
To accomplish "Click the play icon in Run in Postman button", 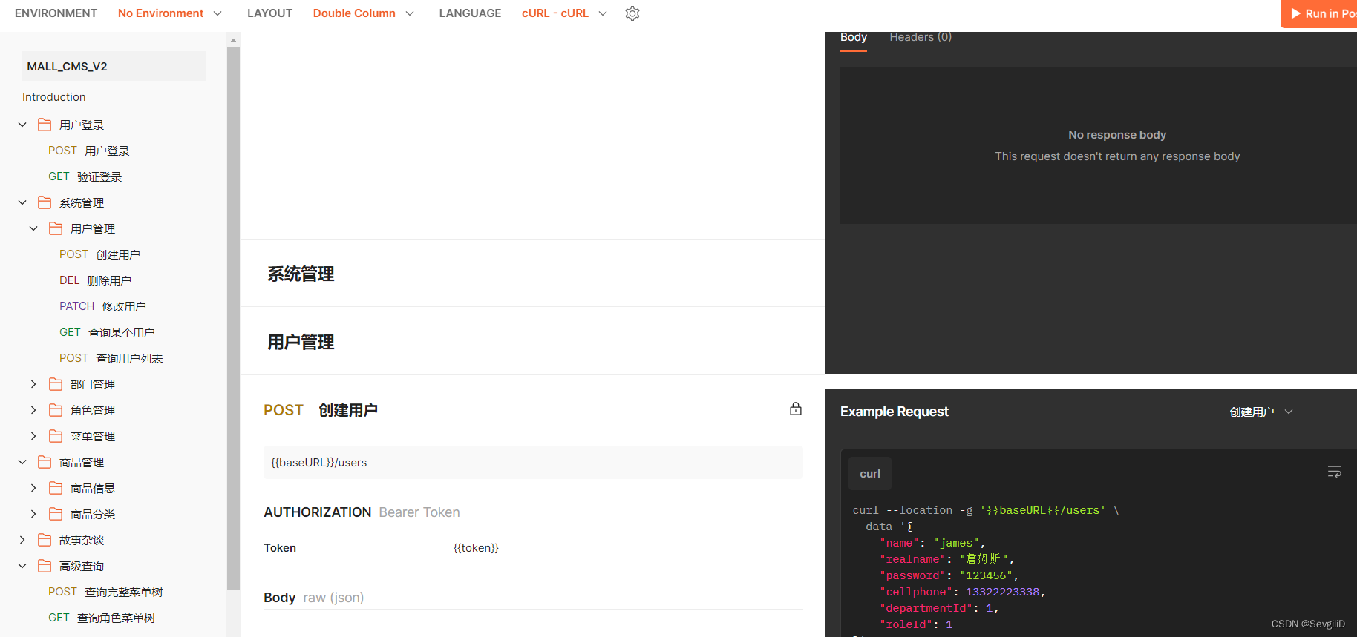I will coord(1295,13).
